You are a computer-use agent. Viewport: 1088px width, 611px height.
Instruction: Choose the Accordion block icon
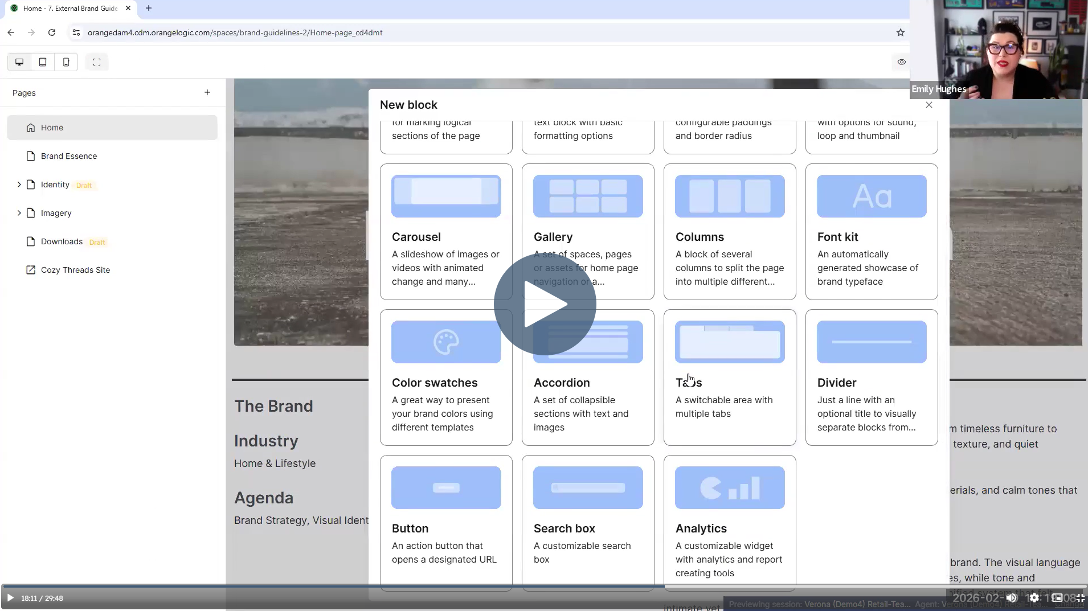tap(588, 342)
